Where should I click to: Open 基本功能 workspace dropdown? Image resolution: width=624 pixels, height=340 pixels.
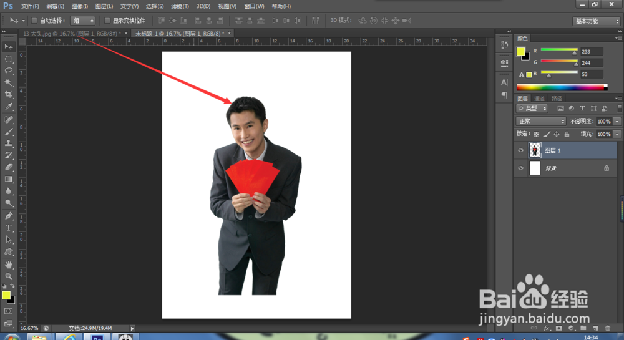click(597, 21)
